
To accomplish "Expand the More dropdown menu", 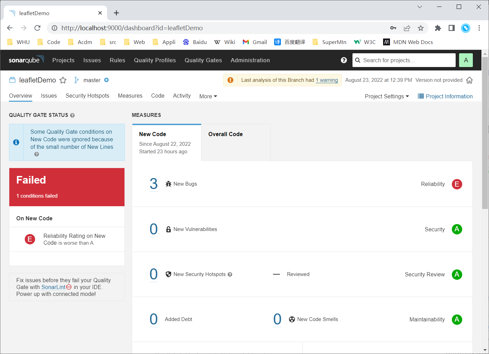I will click(208, 96).
